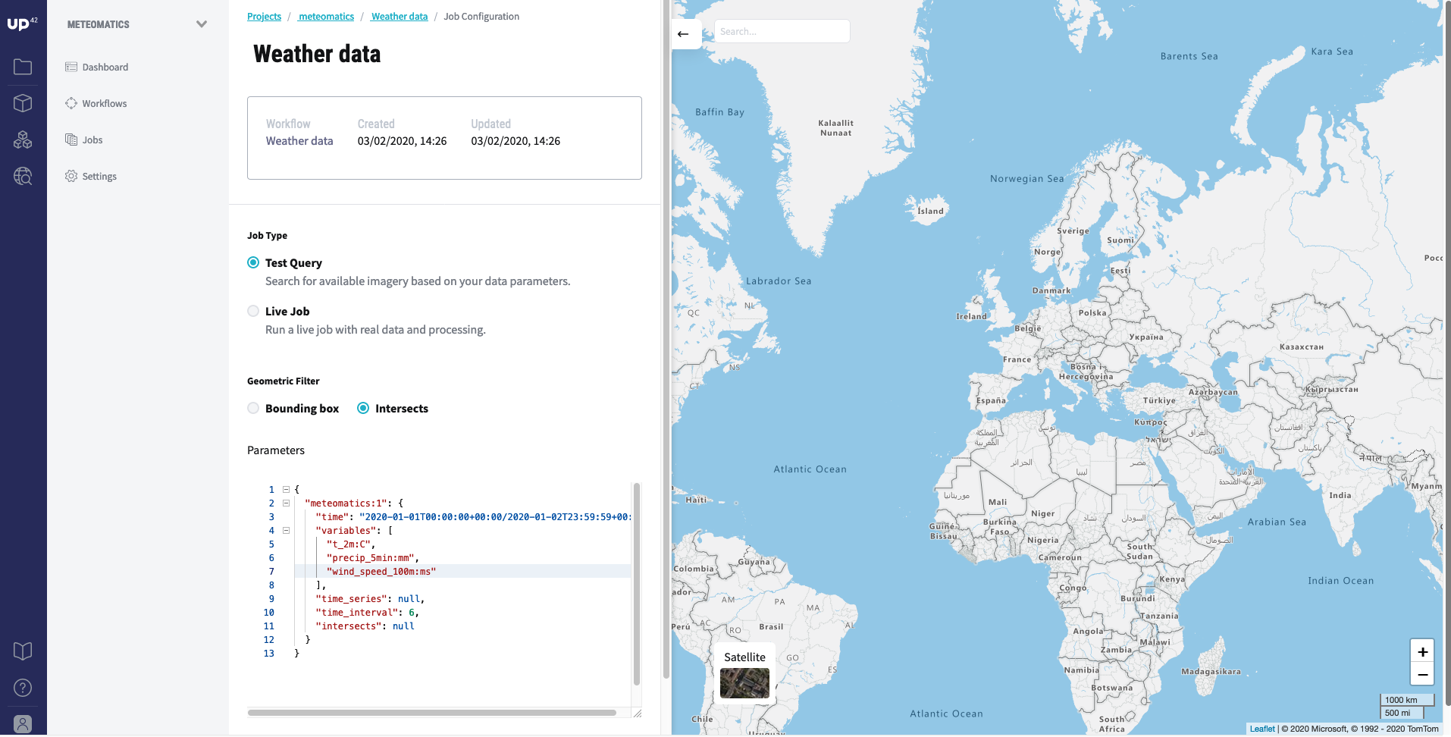Click the UP42 logo

click(x=23, y=24)
